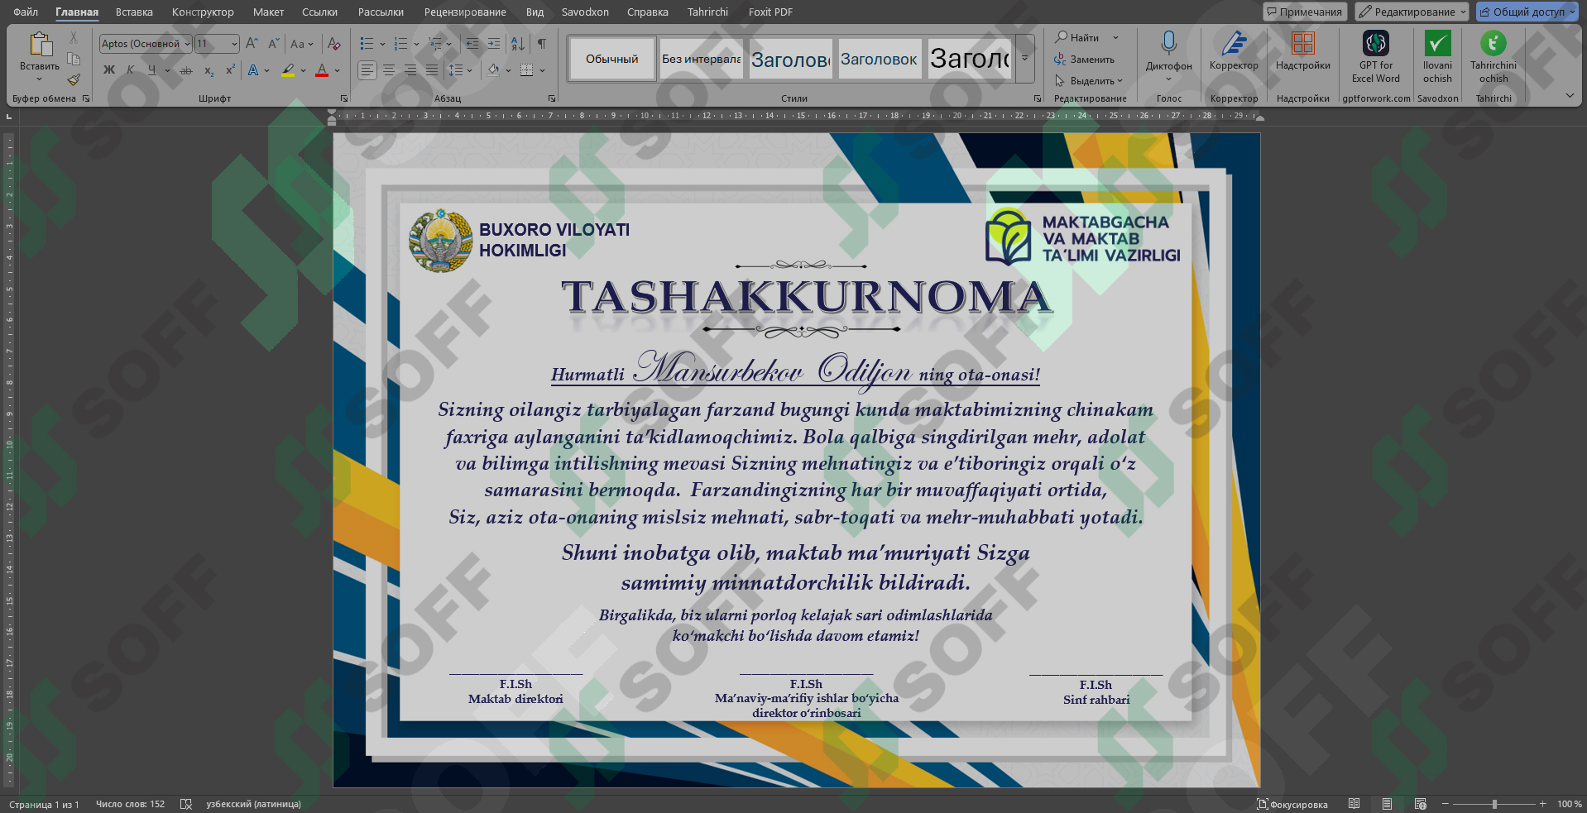Click the Примечания button
Image resolution: width=1587 pixels, height=813 pixels.
tap(1305, 12)
